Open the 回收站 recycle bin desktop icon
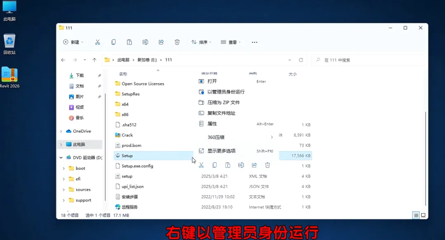Screen dimensions: 445x240 (9, 44)
